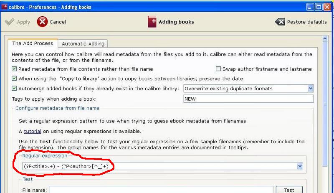Toggle preserve the date on Copy to library
334x193 pixels.
point(14,79)
